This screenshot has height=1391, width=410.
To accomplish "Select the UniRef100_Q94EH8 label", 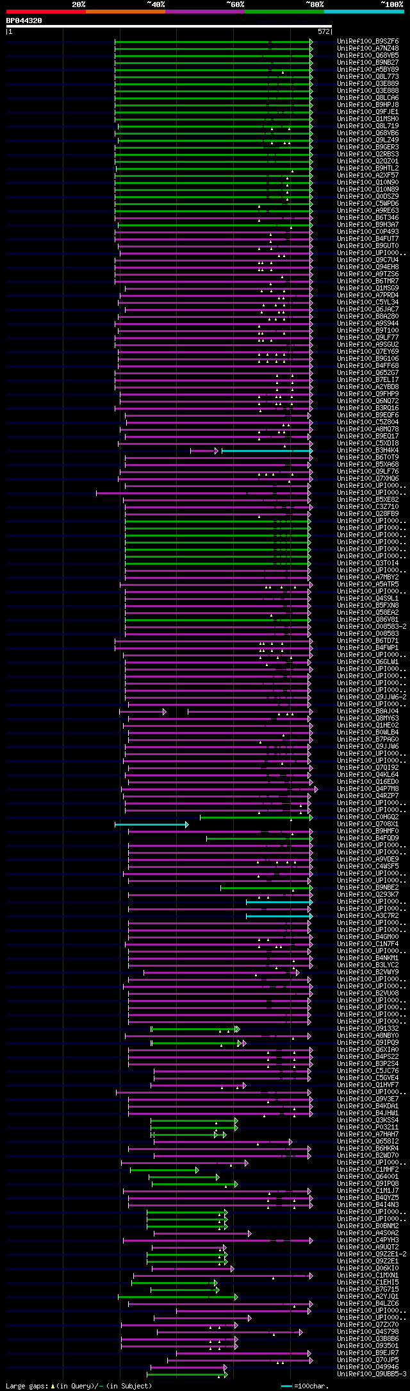I will point(368,267).
